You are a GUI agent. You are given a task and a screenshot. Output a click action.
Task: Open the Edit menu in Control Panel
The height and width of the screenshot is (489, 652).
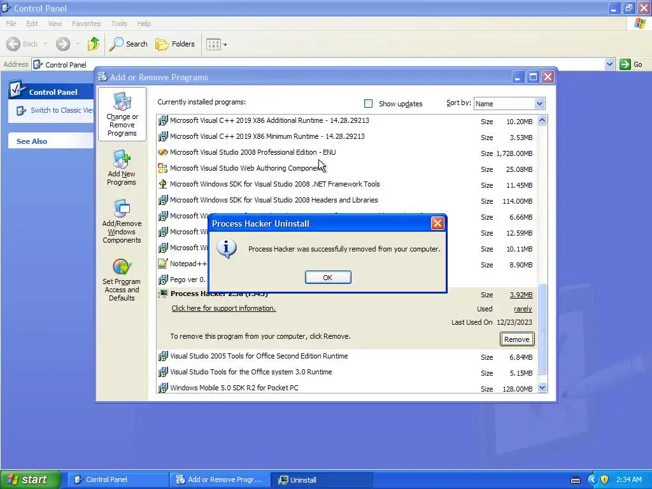[32, 24]
